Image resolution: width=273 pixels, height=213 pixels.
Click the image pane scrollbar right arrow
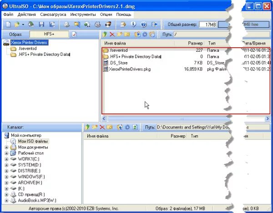click(268, 119)
